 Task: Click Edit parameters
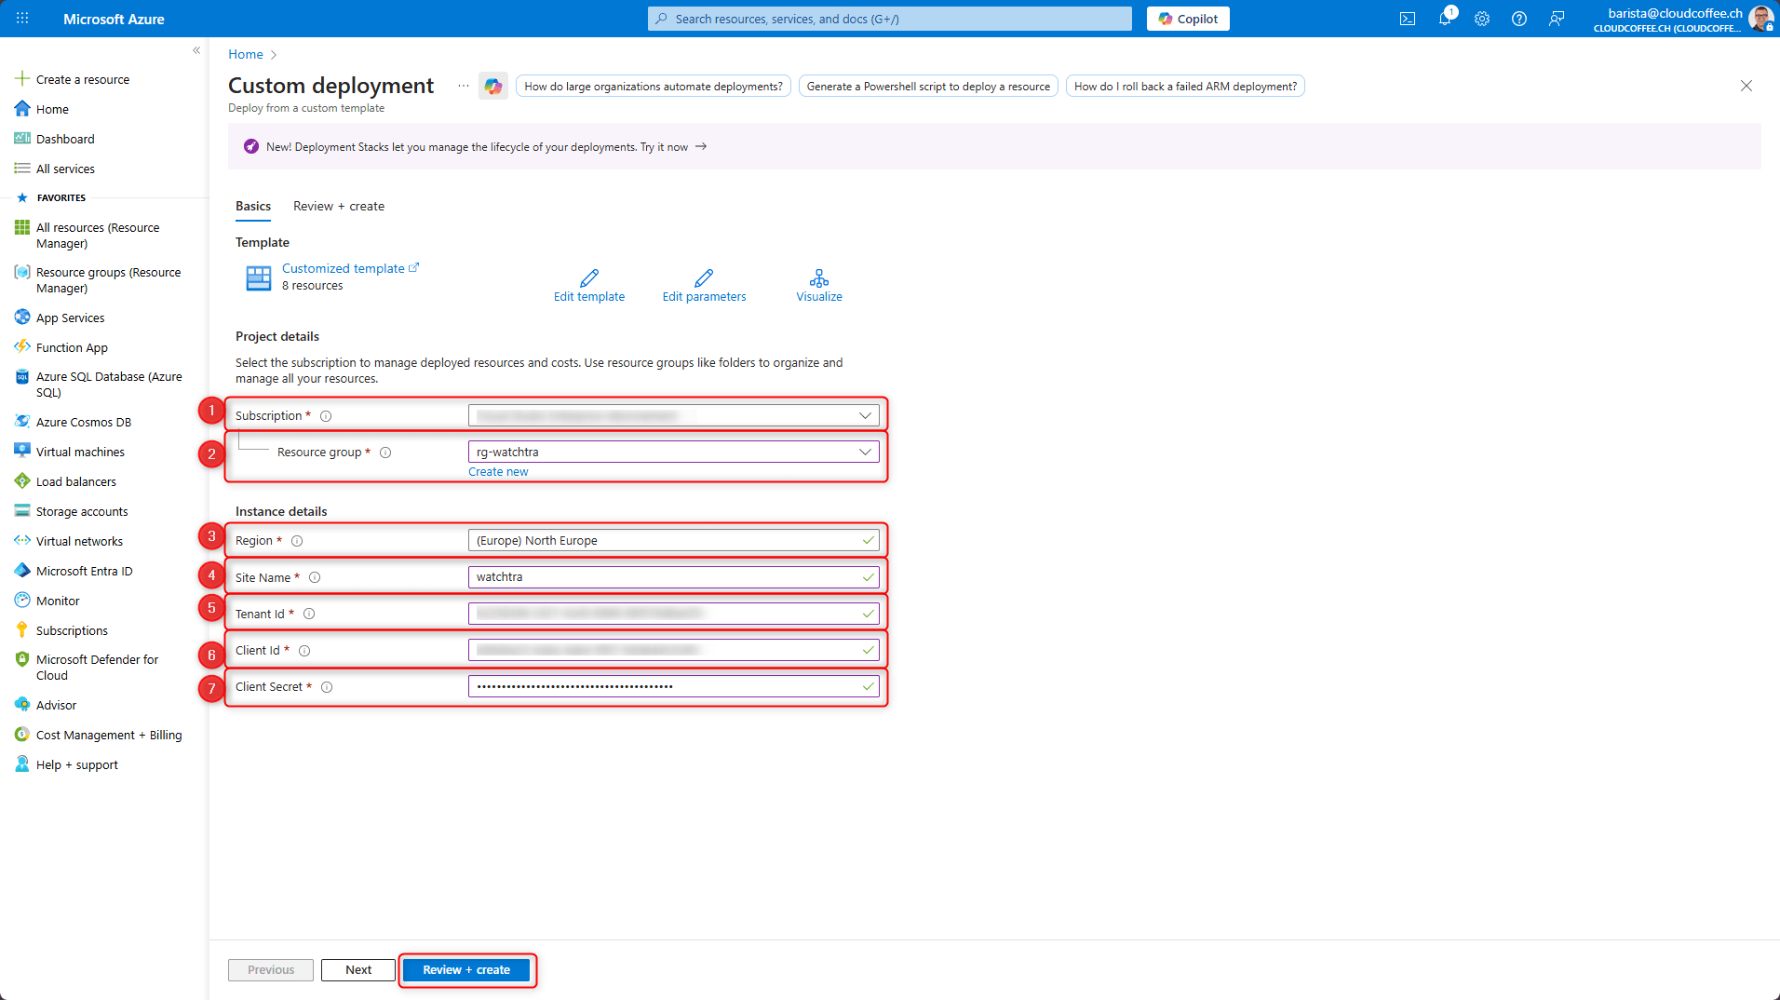tap(704, 287)
